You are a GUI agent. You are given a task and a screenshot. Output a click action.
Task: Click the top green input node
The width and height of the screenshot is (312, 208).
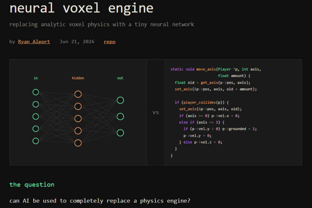click(x=36, y=92)
